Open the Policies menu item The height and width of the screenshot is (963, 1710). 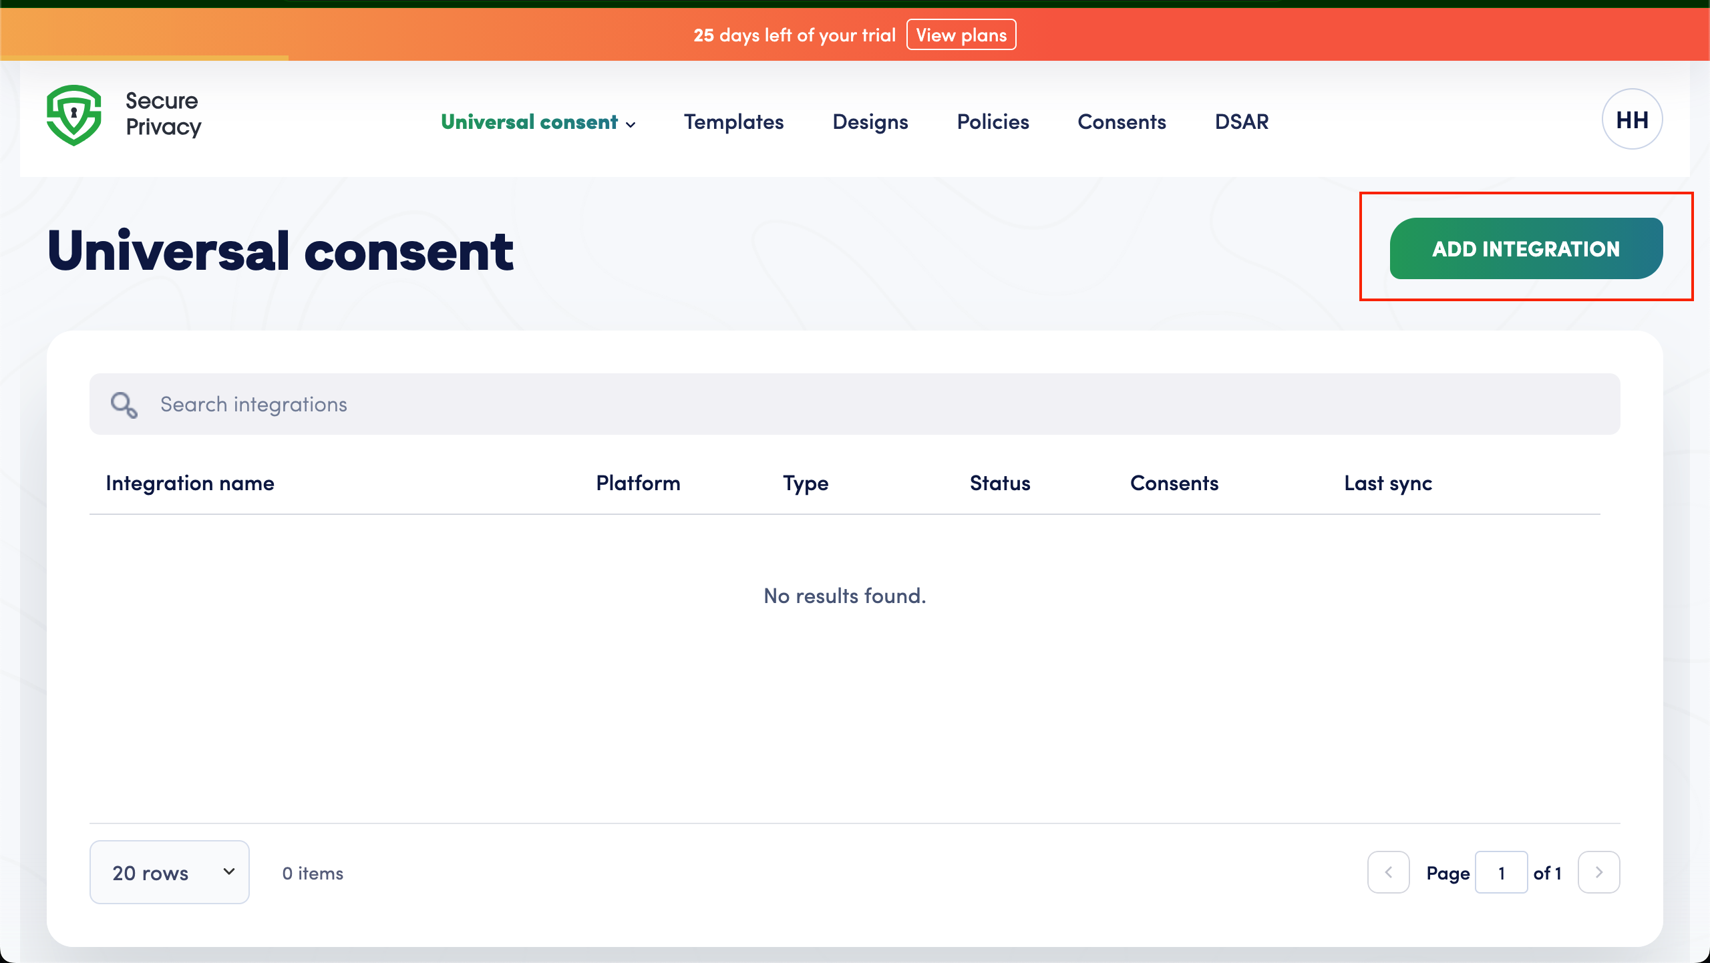pyautogui.click(x=993, y=122)
